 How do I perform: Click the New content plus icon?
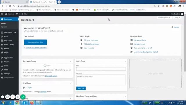[23, 14]
